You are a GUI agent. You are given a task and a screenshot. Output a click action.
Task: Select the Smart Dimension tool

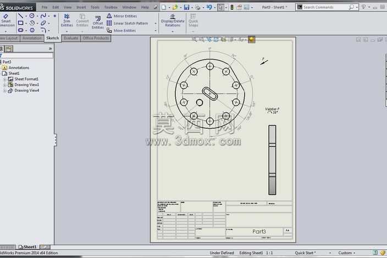[x=6, y=20]
